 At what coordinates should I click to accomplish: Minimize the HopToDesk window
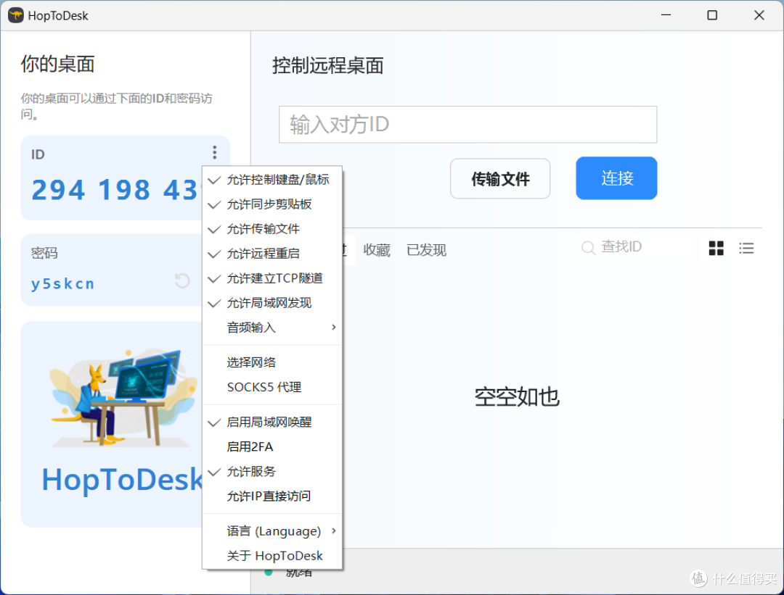[x=666, y=15]
